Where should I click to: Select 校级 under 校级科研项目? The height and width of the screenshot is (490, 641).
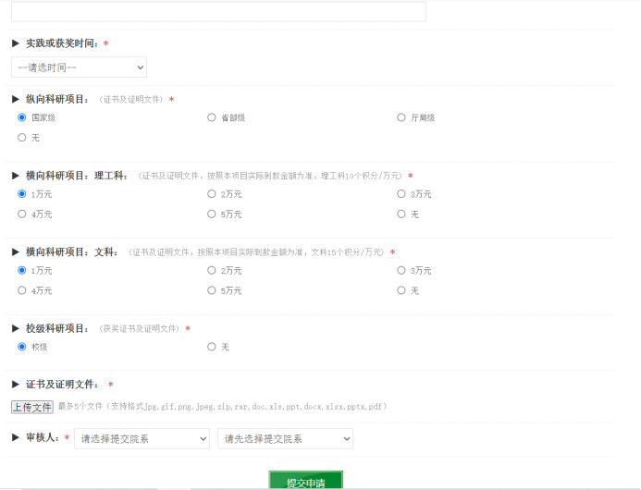tap(22, 347)
